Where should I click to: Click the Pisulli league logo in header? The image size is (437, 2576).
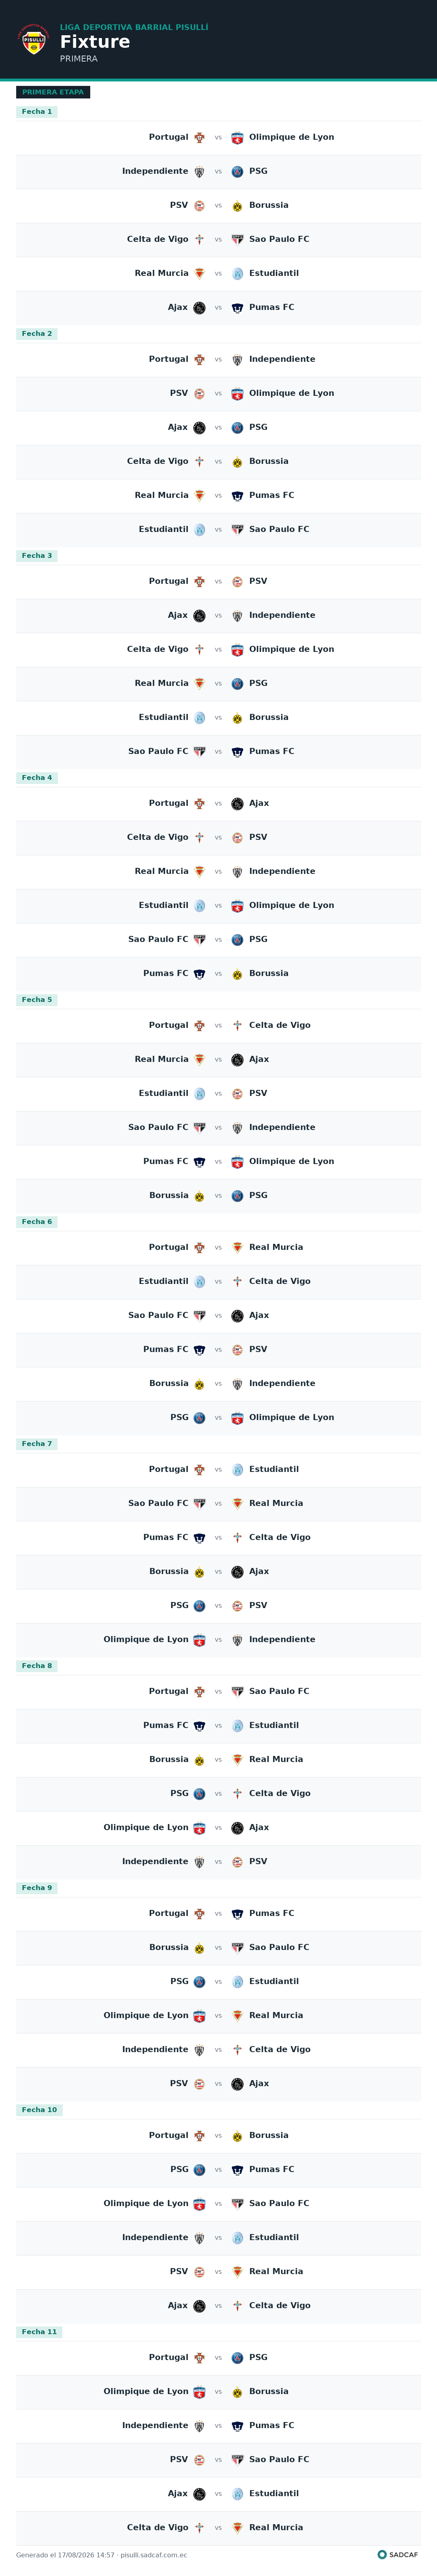coord(34,41)
